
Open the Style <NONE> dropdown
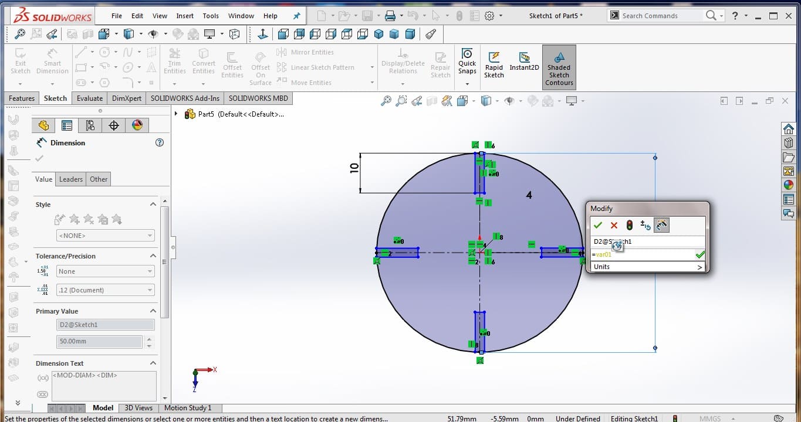tap(106, 236)
